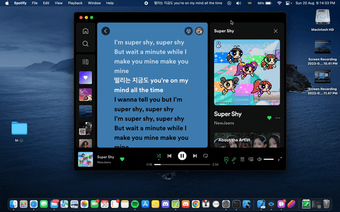The image size is (340, 212).
Task: Open the View menu
Action: (59, 3)
